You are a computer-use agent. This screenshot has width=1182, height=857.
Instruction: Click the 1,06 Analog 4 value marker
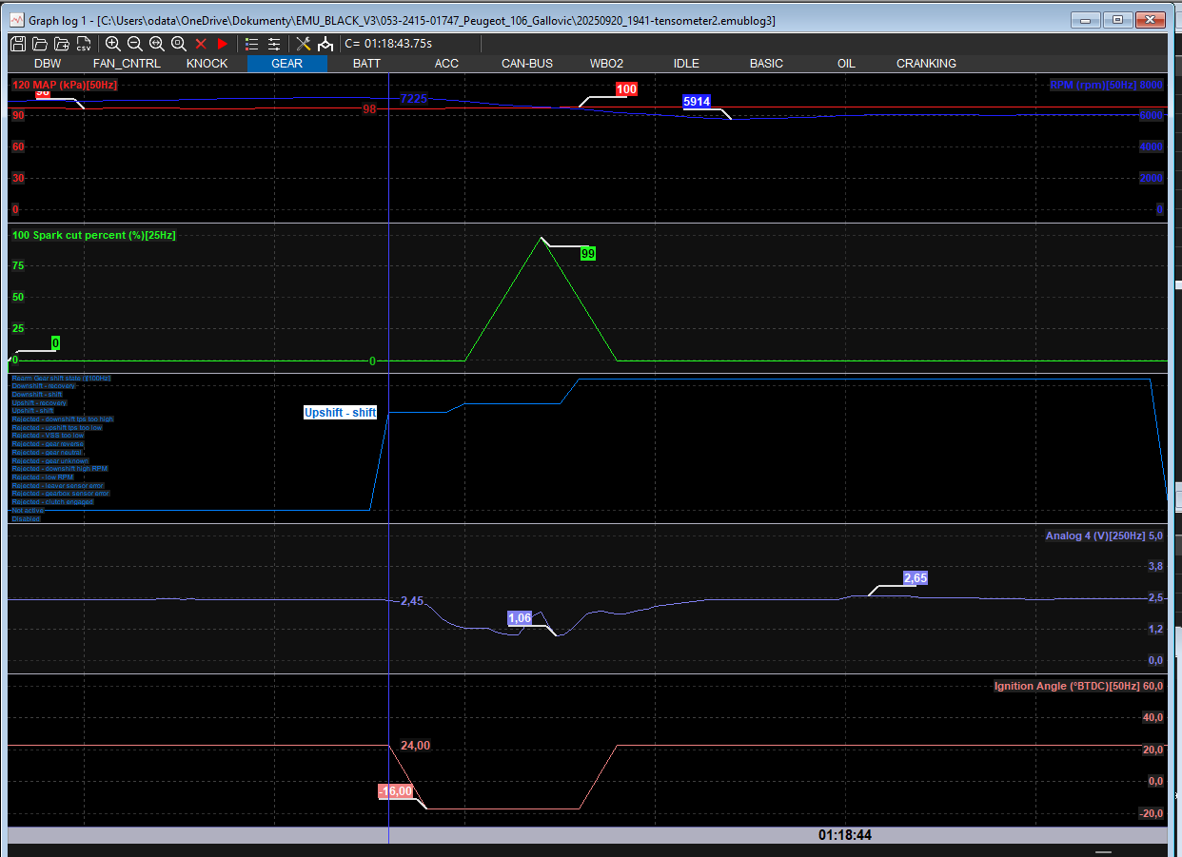(x=520, y=618)
